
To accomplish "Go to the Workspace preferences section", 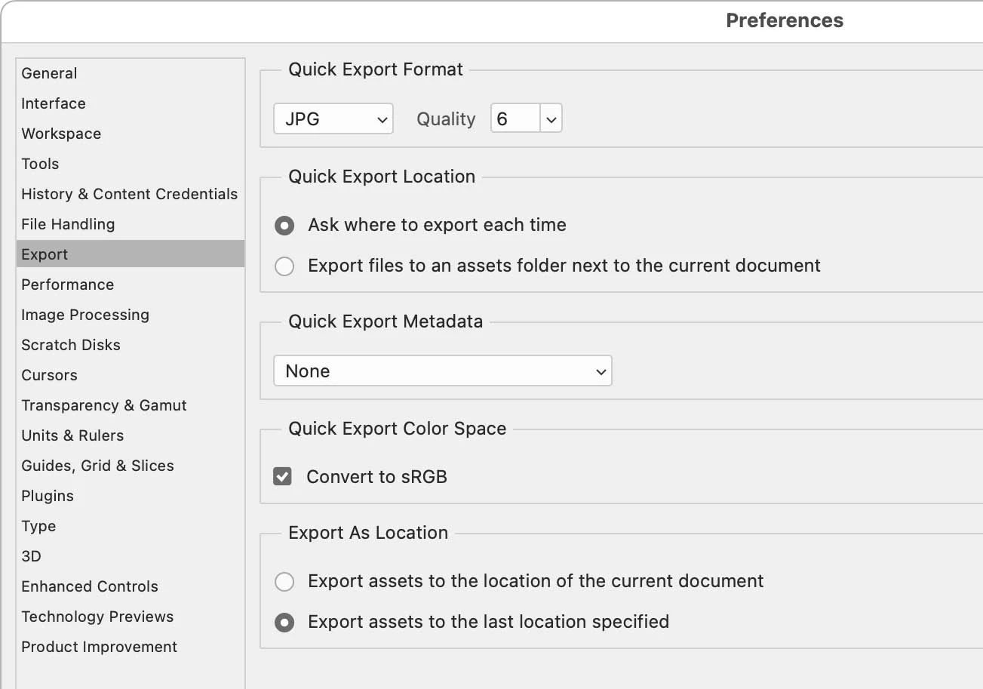I will point(61,134).
